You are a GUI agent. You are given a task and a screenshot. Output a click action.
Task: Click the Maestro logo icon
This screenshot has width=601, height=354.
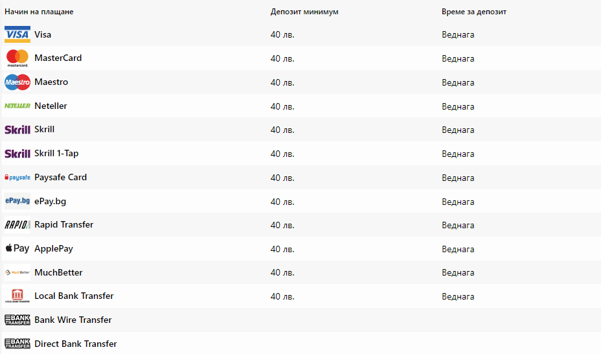pos(17,82)
